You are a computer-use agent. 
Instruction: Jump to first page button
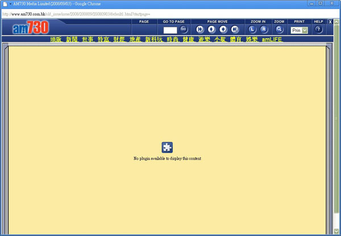pyautogui.click(x=199, y=29)
